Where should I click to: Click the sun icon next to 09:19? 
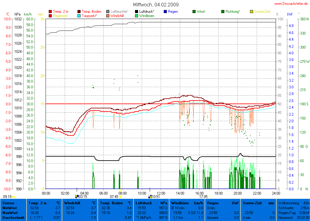click(13, 197)
